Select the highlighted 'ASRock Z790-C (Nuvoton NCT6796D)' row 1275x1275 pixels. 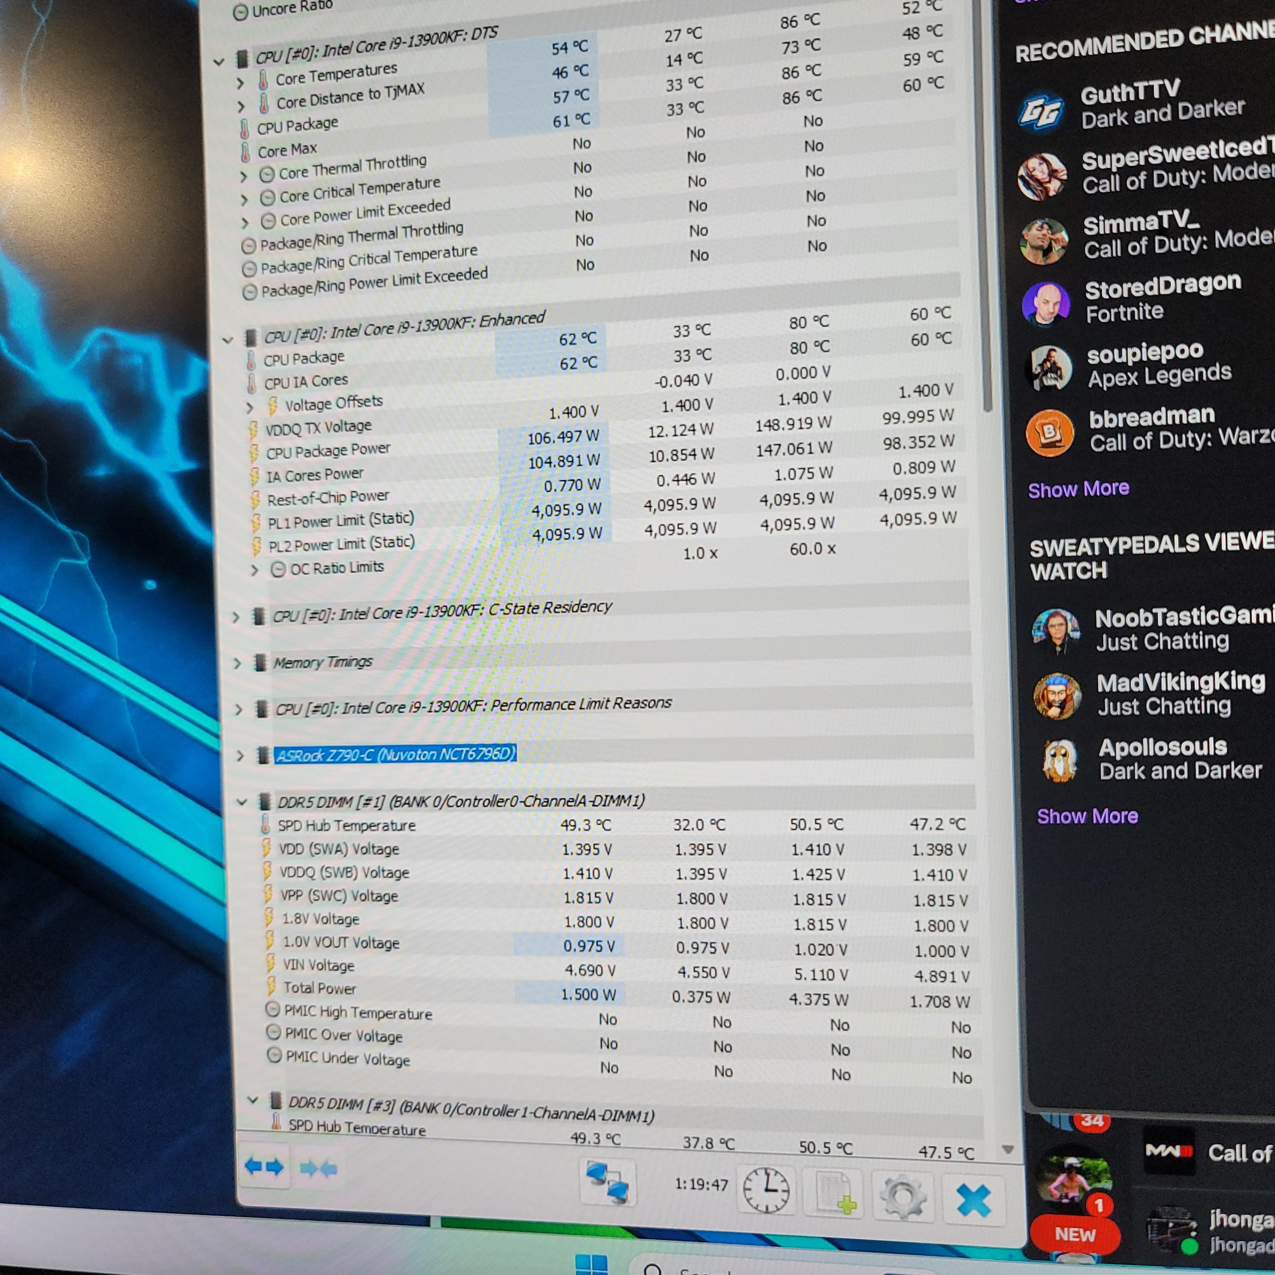(x=395, y=754)
